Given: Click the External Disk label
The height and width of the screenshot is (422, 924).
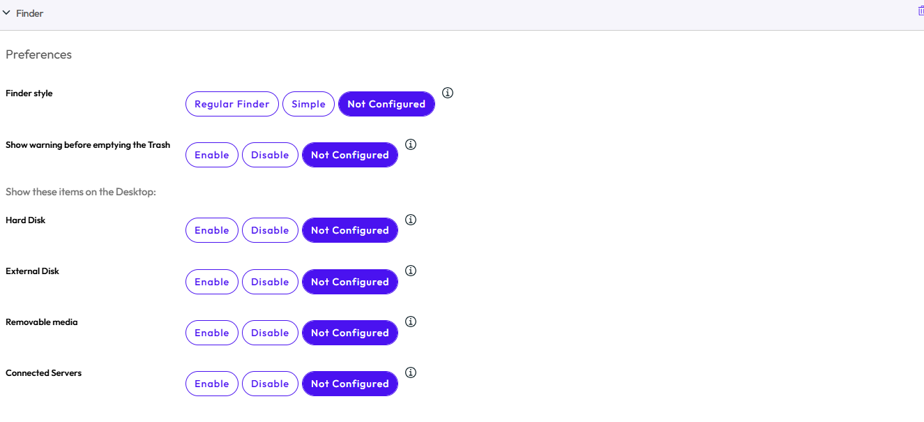Looking at the screenshot, I should pyautogui.click(x=33, y=271).
